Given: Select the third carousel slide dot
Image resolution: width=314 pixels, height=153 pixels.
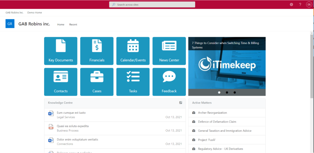Looking at the screenshot, I should coord(235,92).
